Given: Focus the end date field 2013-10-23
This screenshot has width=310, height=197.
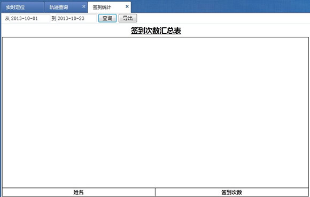Looking at the screenshot, I should click(x=76, y=18).
